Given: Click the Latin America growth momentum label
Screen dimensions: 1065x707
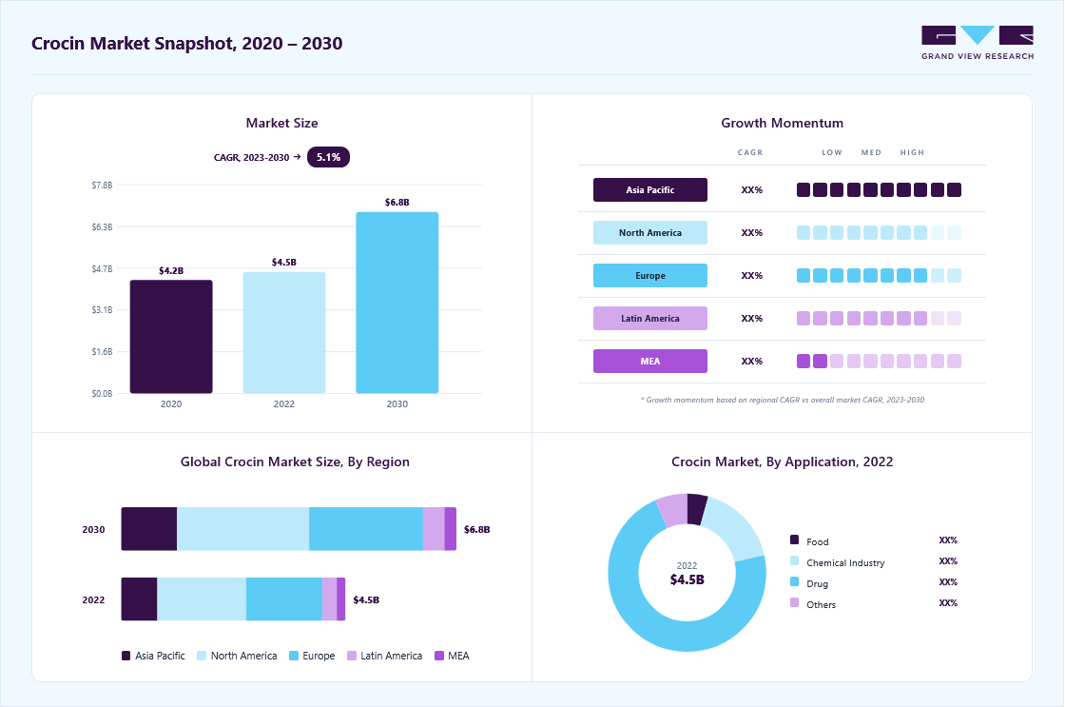Looking at the screenshot, I should [650, 318].
